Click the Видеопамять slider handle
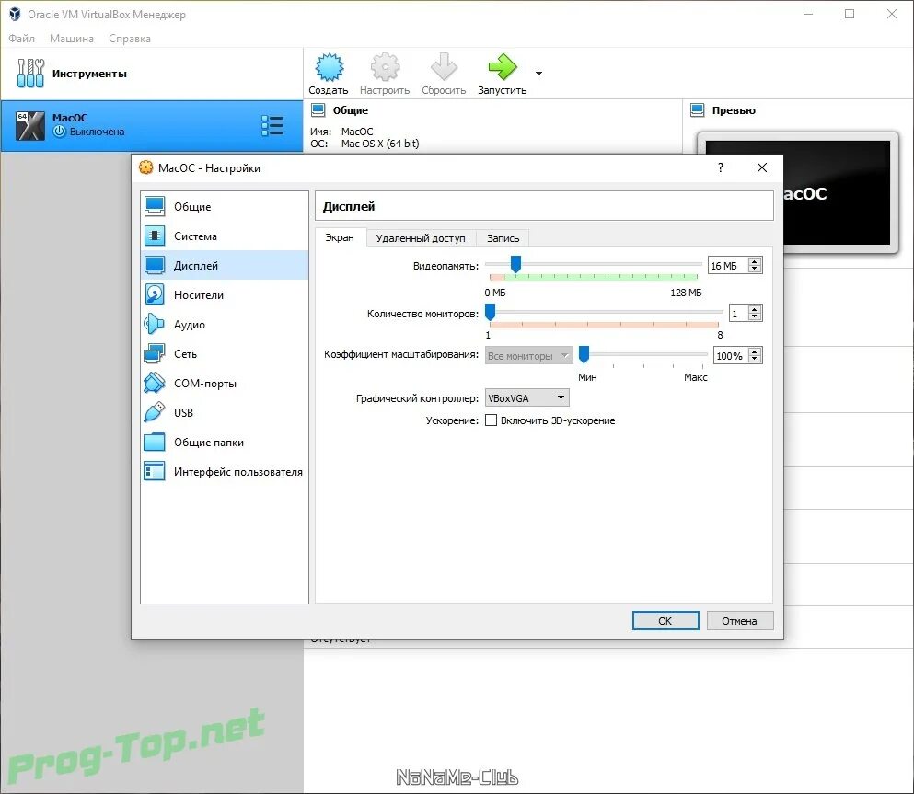This screenshot has height=794, width=914. [x=515, y=264]
